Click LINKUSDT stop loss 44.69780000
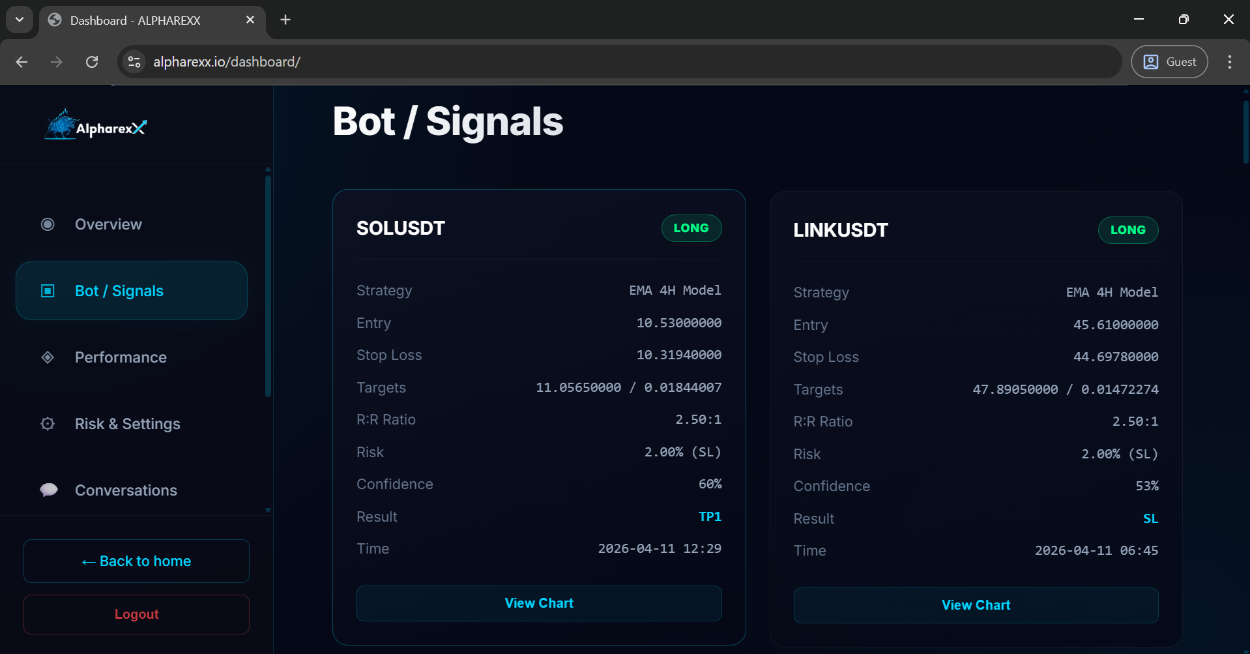Screen dimensions: 1250x654 click(x=1116, y=357)
